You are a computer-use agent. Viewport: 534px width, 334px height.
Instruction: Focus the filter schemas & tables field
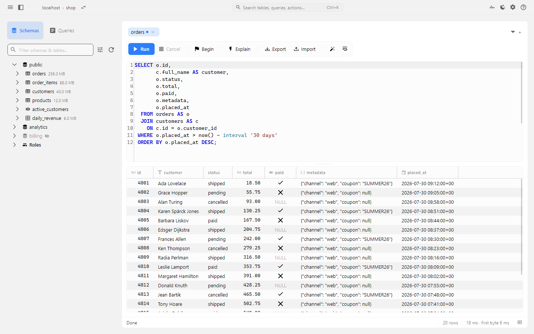point(50,50)
